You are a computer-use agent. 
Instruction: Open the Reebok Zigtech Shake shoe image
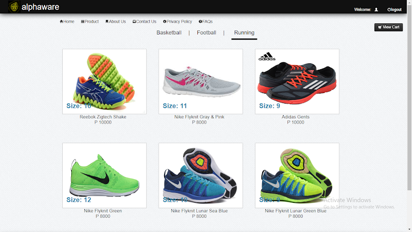point(104,81)
